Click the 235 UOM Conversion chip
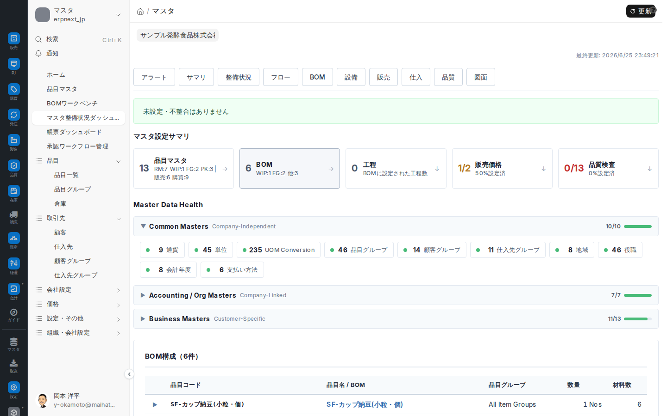This screenshot has width=667, height=416. coord(278,250)
